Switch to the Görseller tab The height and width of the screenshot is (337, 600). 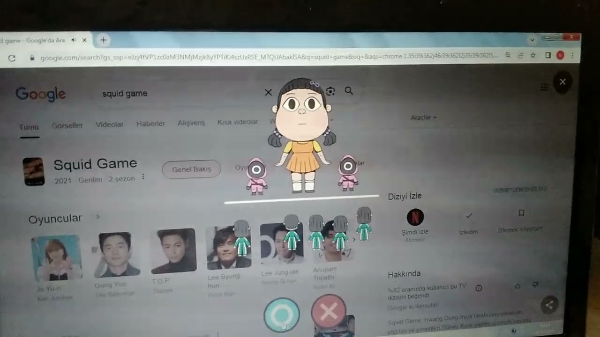click(x=67, y=125)
